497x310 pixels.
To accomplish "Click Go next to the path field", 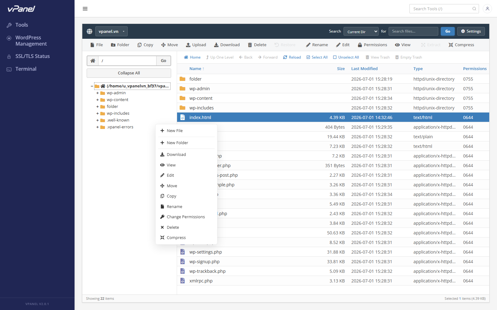I will point(163,61).
